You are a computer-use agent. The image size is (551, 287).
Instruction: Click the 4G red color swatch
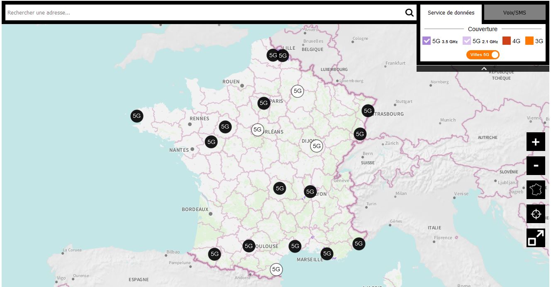coord(506,41)
